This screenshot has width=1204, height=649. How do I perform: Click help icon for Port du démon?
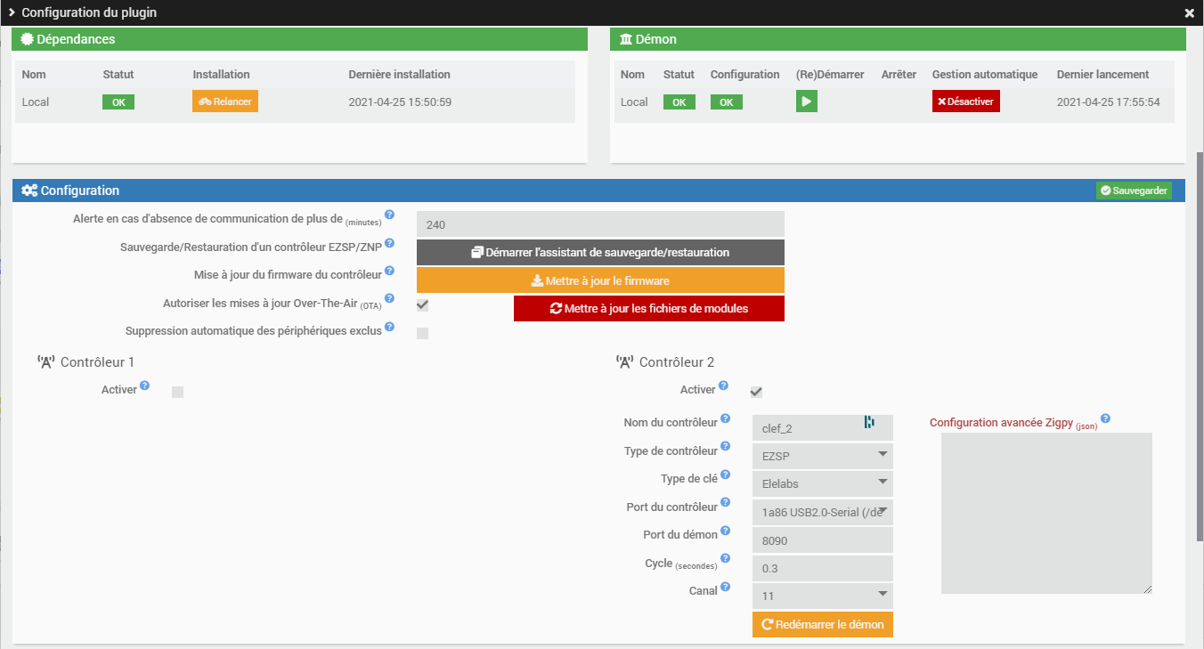coord(725,531)
